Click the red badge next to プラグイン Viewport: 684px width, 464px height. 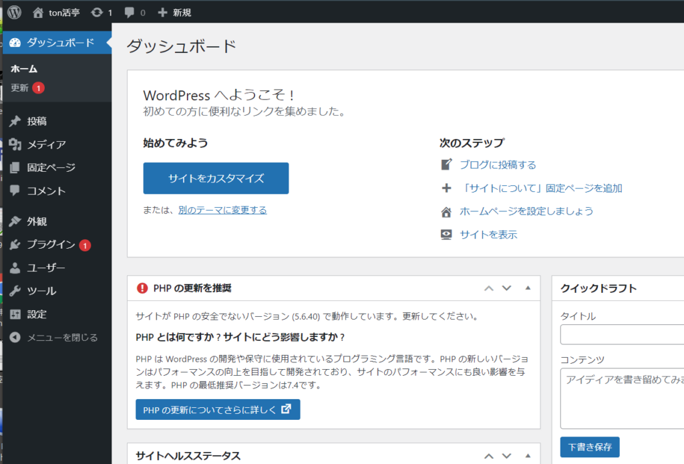click(85, 245)
